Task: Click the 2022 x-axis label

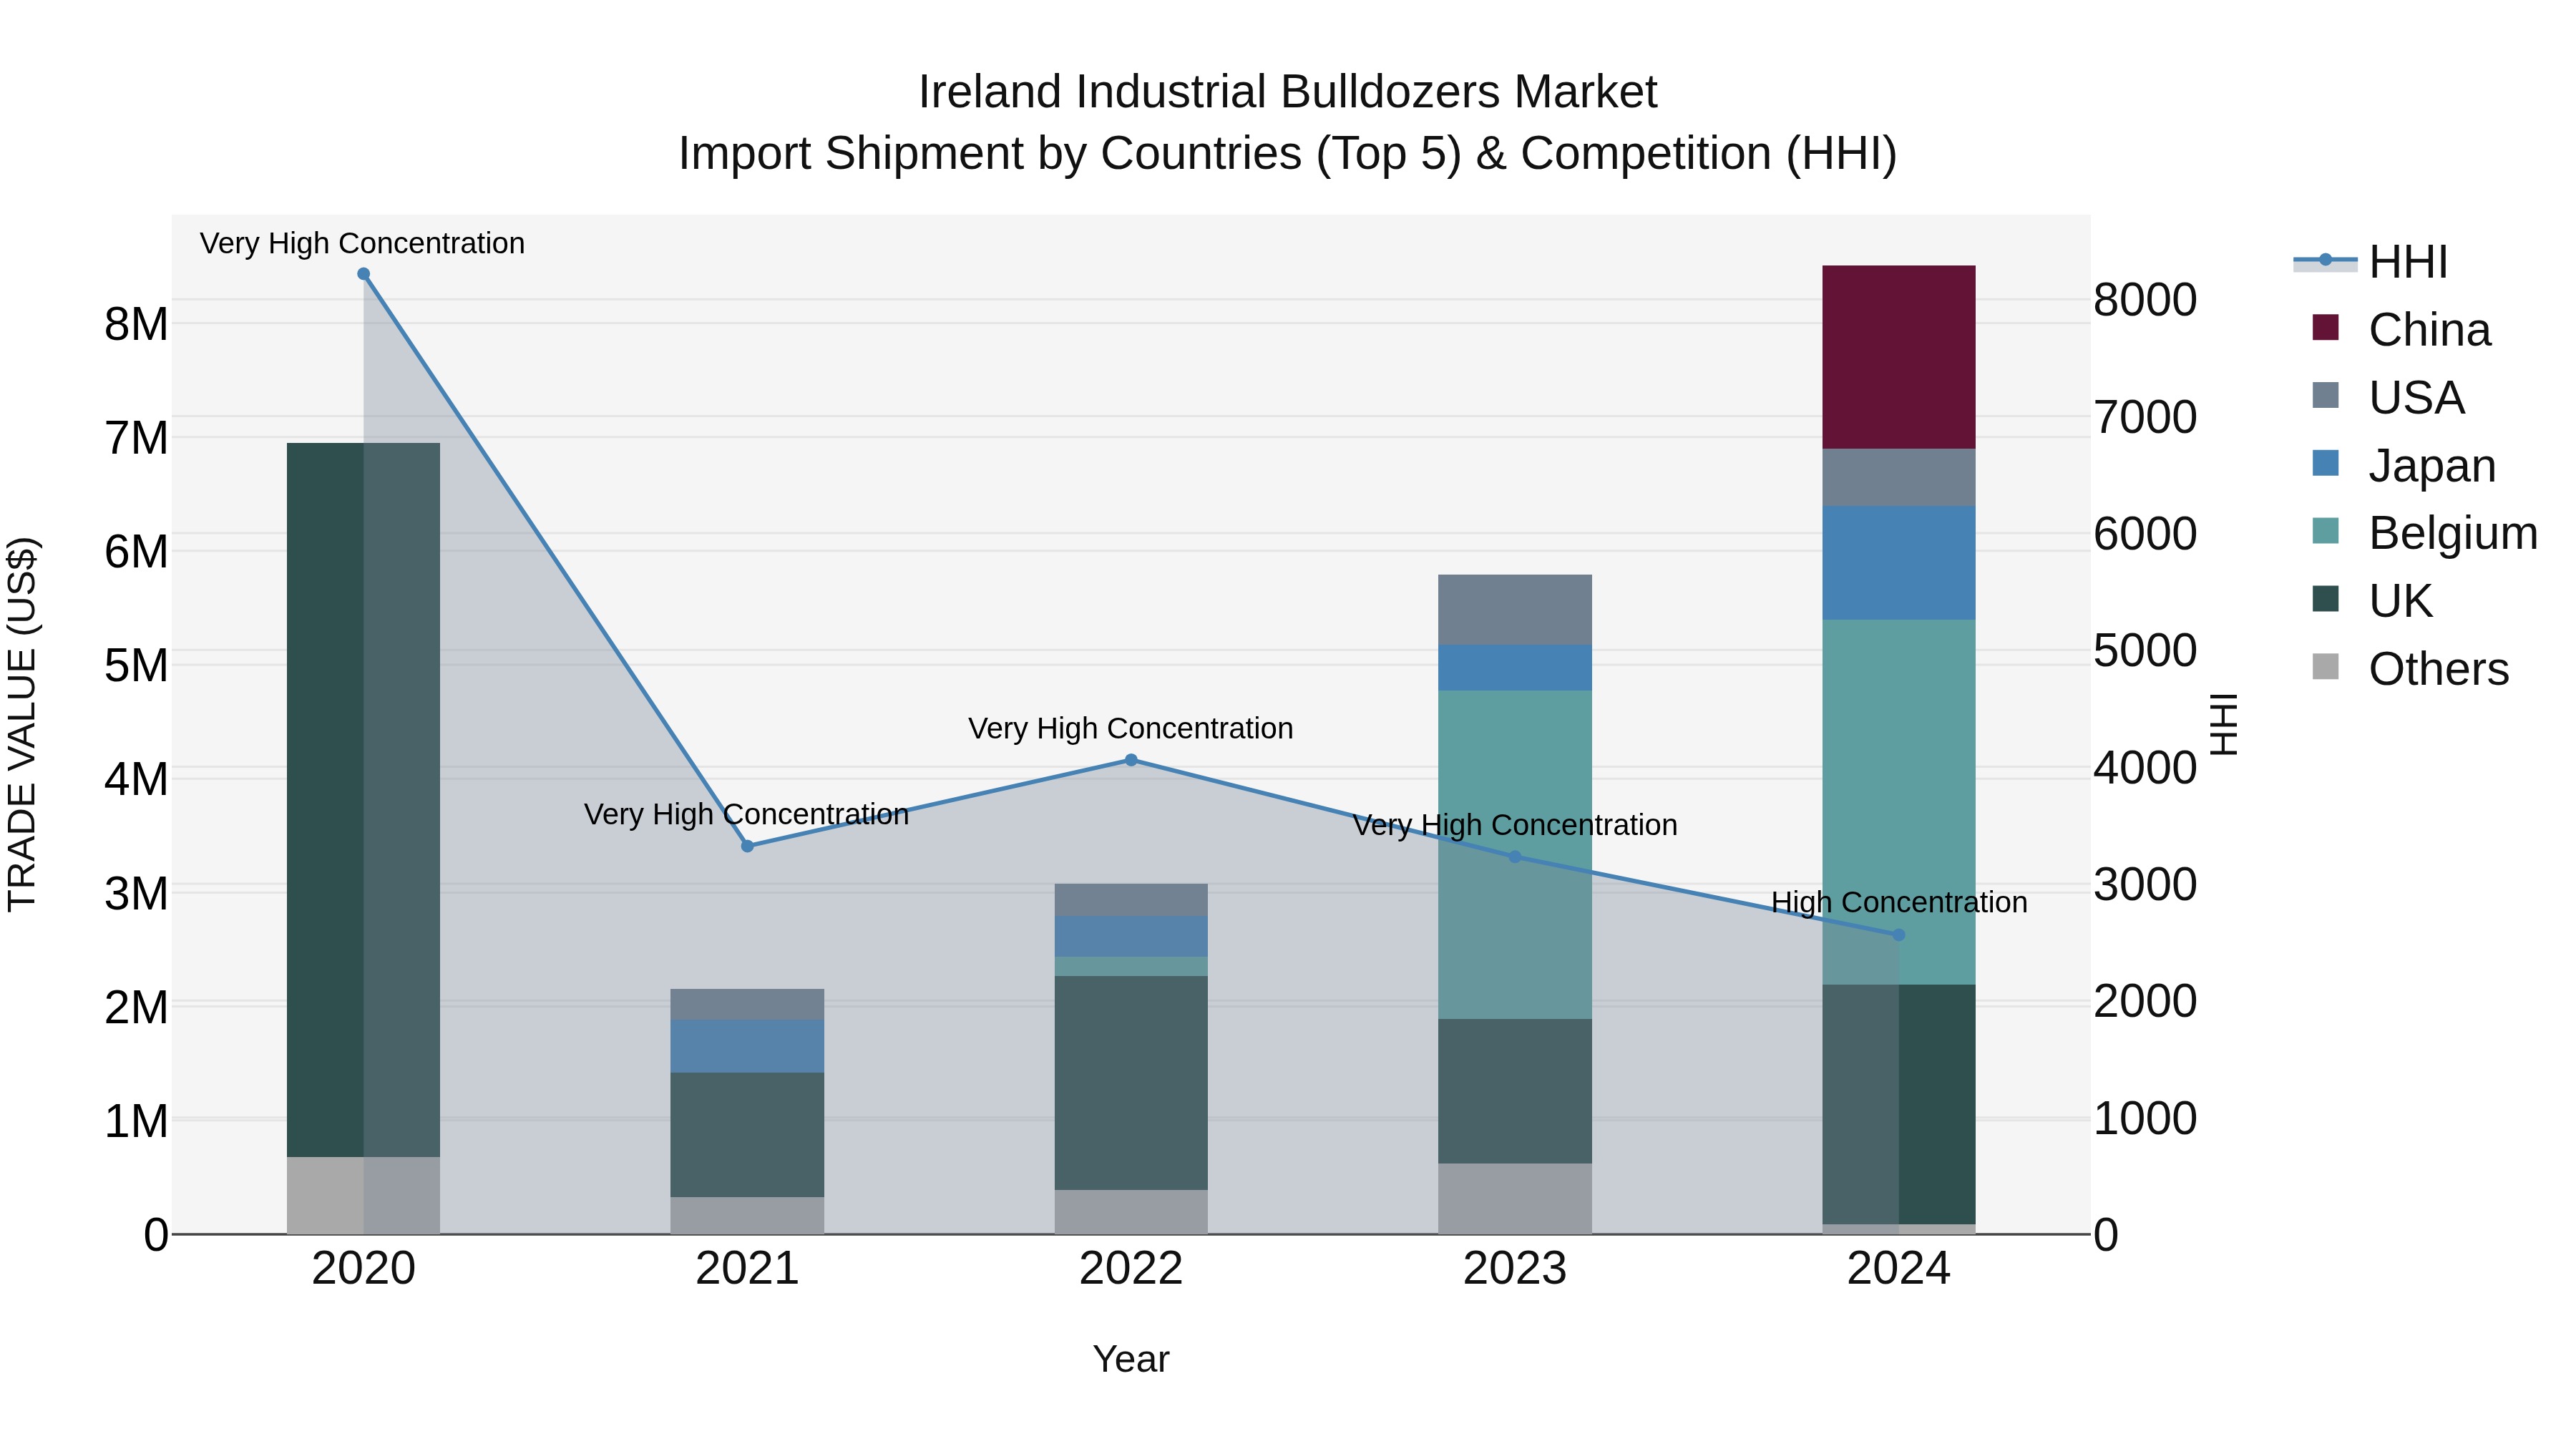Action: [1131, 1269]
